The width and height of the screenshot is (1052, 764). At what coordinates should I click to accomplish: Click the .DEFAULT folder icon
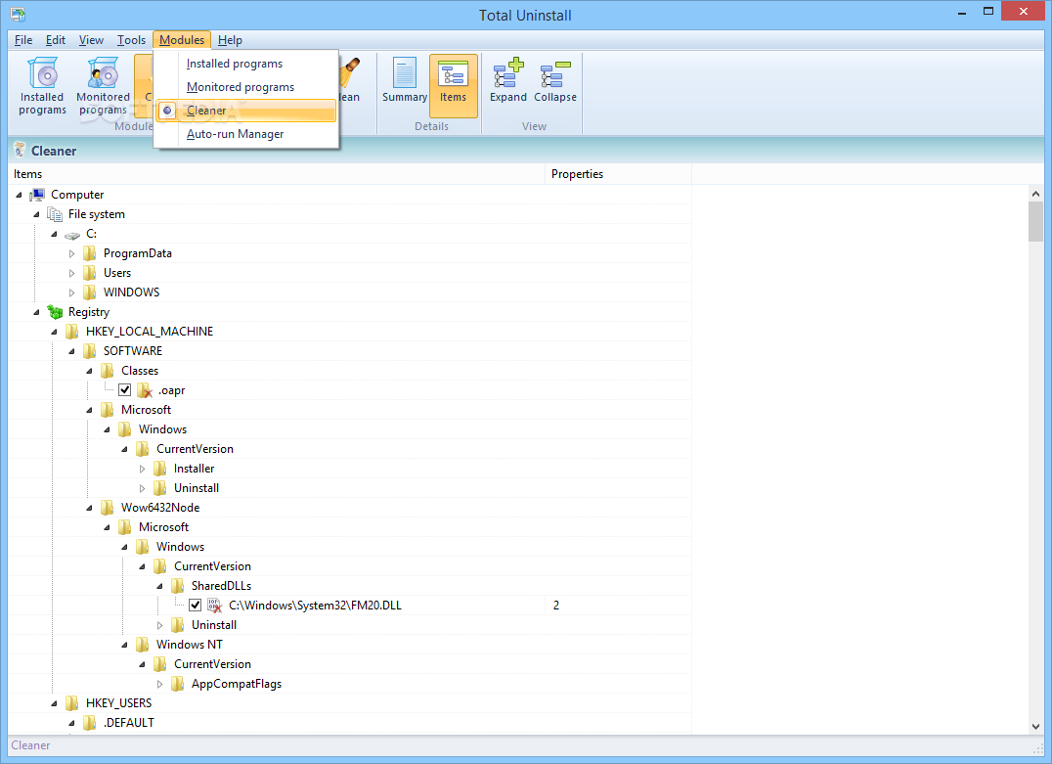[89, 722]
